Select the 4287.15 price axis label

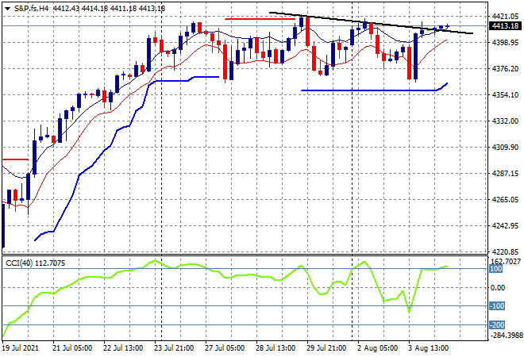505,173
